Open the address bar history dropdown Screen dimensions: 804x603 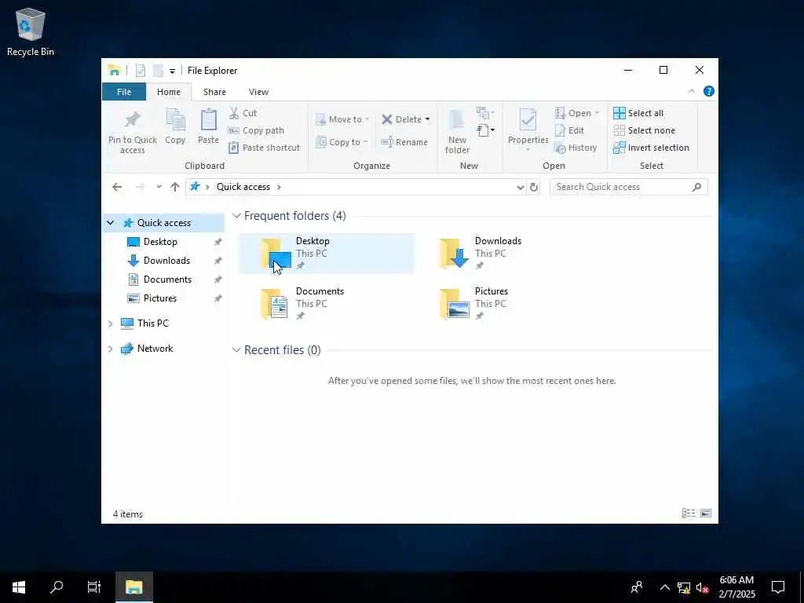coord(520,187)
